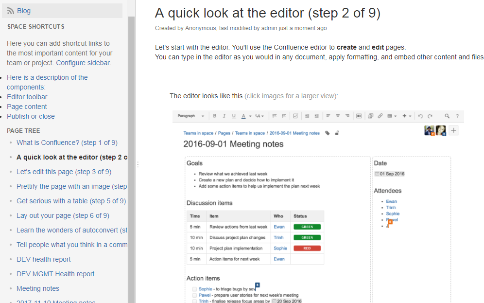Click the outdent icon in editor toolbar image
Screen dimensions: 484x303
[307, 116]
